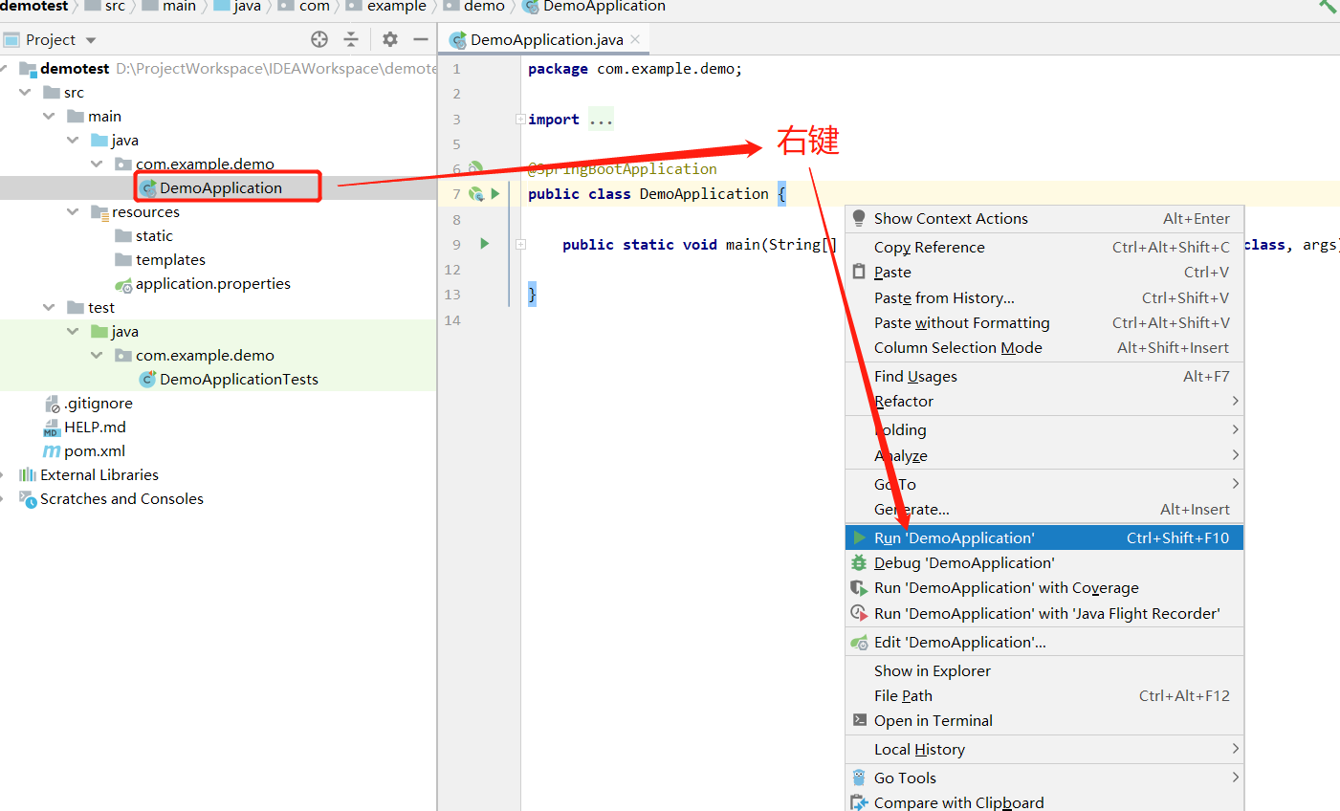Select the static folder
This screenshot has width=1340, height=811.
tap(154, 235)
